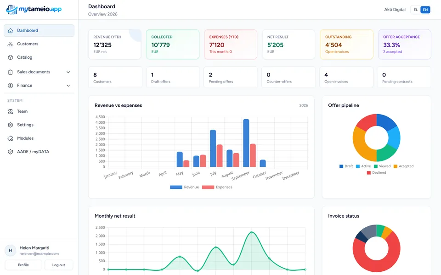Click the Team users icon
This screenshot has height=275, width=441.
[11, 111]
